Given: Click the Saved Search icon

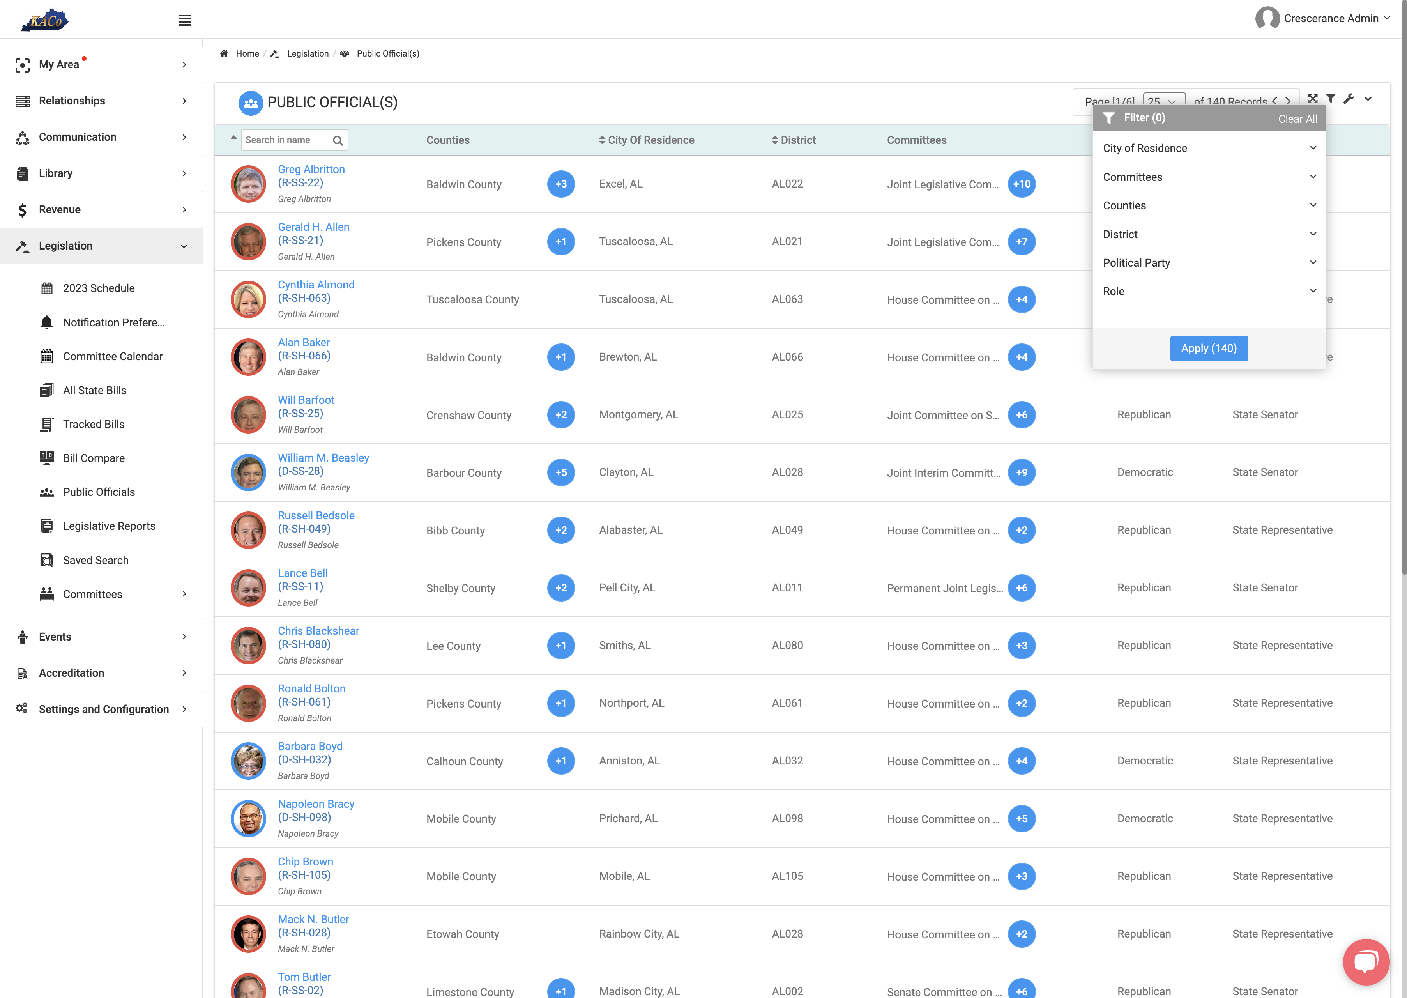Looking at the screenshot, I should (47, 560).
